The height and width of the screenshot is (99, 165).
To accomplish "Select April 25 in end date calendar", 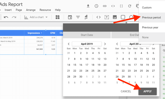I will [x=141, y=71].
